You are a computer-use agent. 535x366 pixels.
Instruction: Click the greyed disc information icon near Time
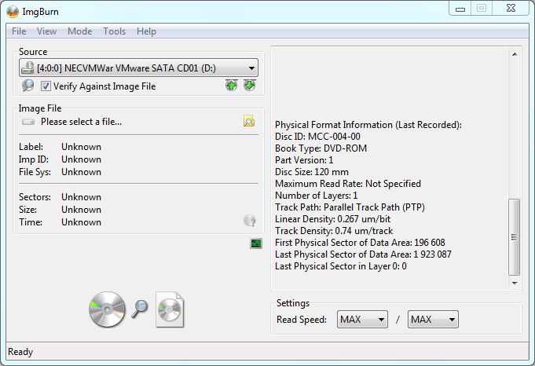pos(249,221)
